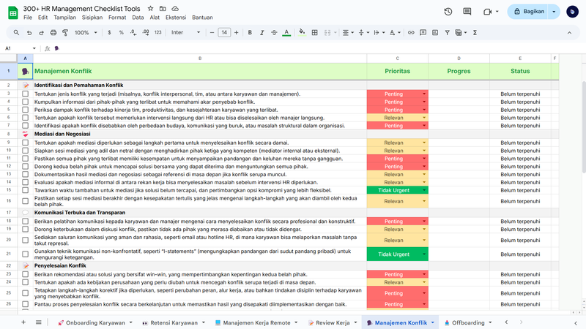The height and width of the screenshot is (329, 586).
Task: Open the horizontal align dropdown
Action: click(348, 33)
